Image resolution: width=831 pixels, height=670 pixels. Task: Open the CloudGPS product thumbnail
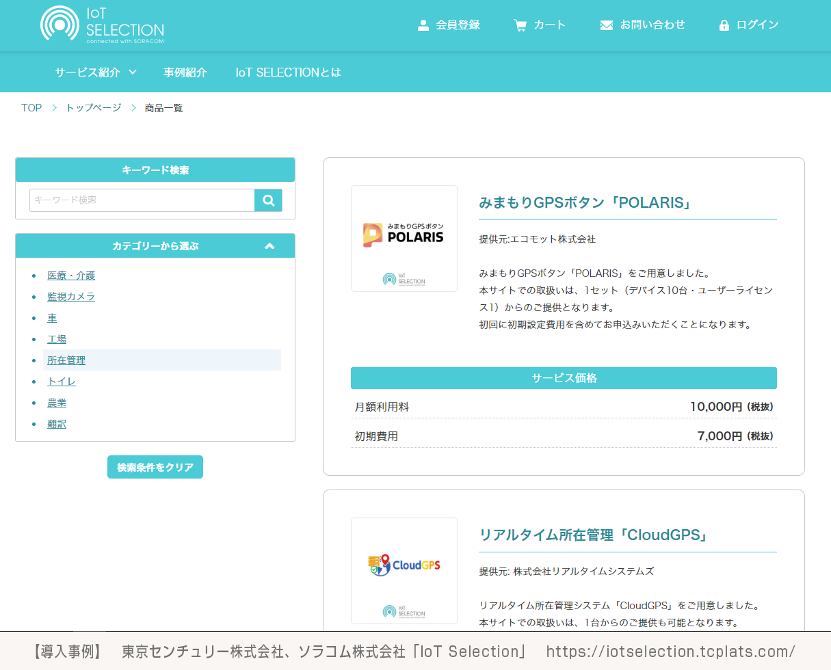(404, 571)
